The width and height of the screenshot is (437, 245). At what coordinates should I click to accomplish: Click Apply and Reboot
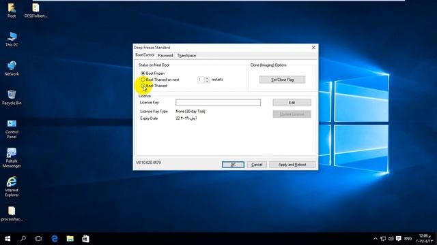pos(292,165)
